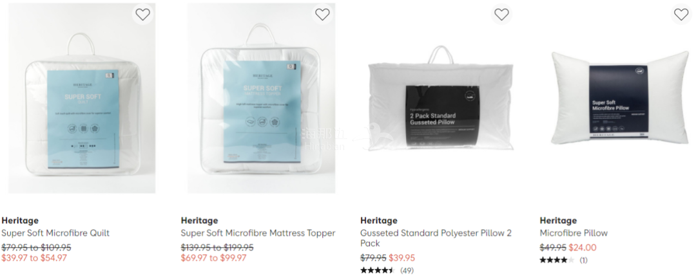Viewport: 696px width, 276px height.
Task: Click the $39.97 to $54.97 sale price
Action: 34,258
